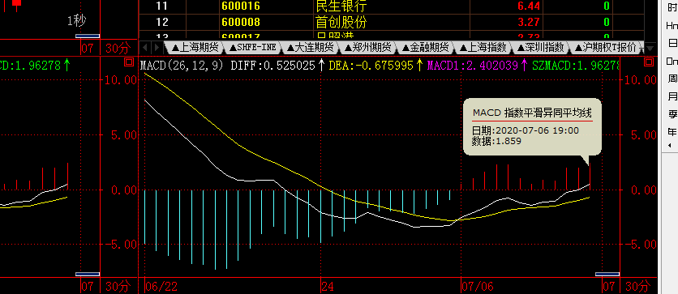Image resolution: width=678 pixels, height=294 pixels.
Task: Switch to the SHFE-INE tab
Action: pyautogui.click(x=252, y=47)
